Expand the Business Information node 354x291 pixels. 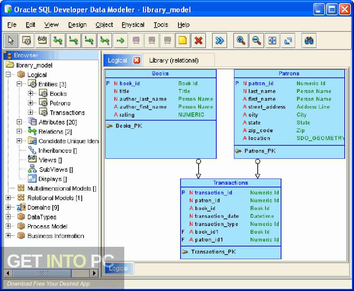point(8,235)
